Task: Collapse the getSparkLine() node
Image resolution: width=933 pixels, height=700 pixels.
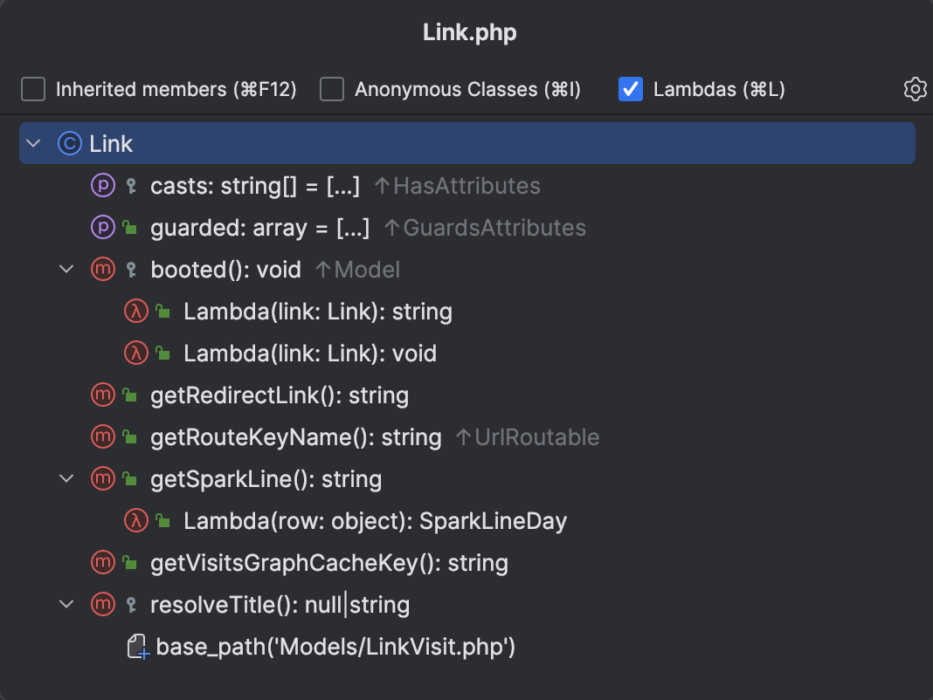Action: click(x=66, y=478)
